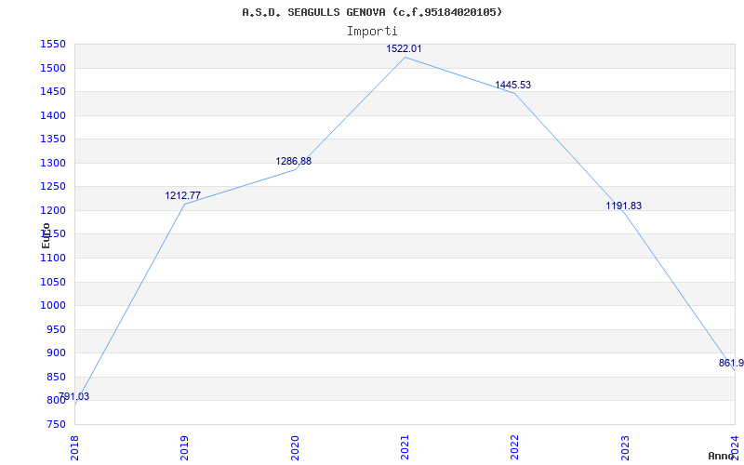Click the 1300 y-axis tick label
Viewport: 744px width, 465px height.
tap(53, 164)
